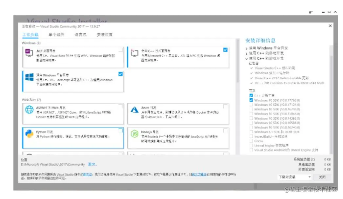Click the feedback icon in the title bar
The image size is (343, 199).
click(311, 12)
